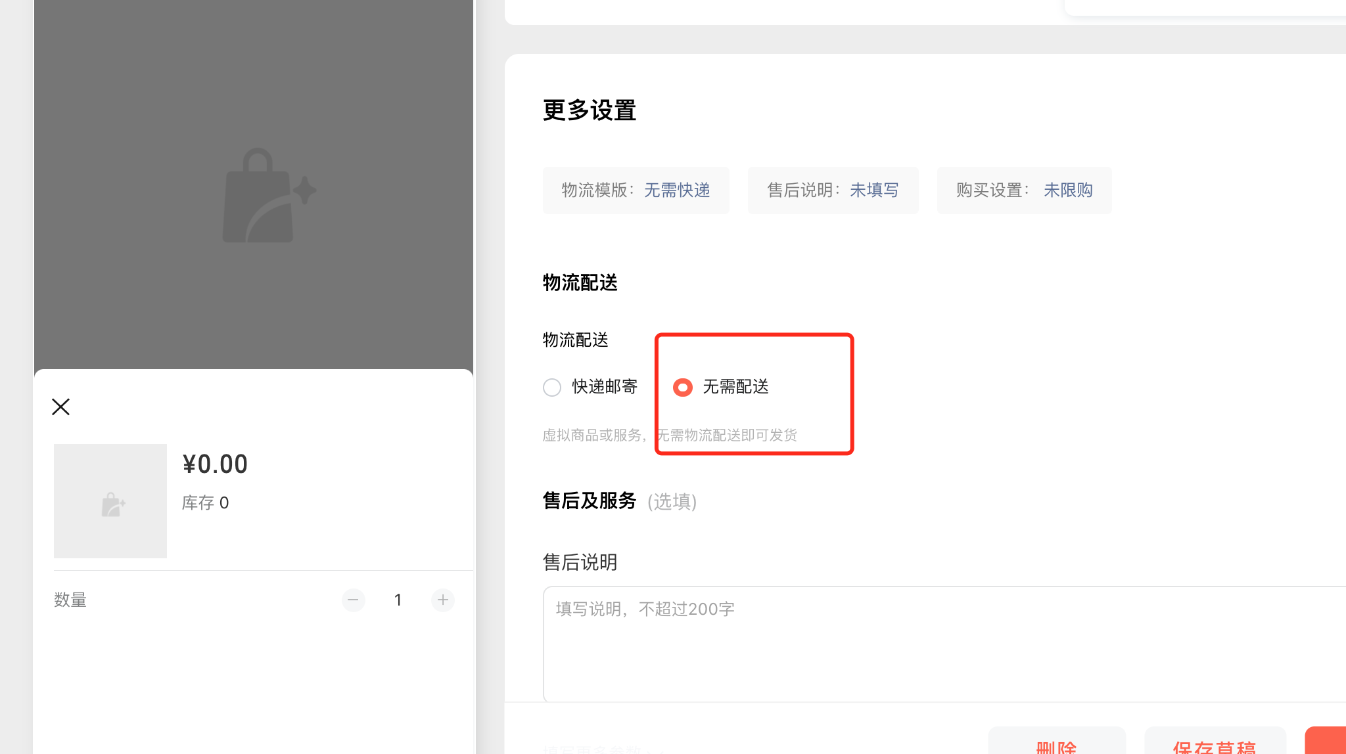
Task: Click the small product thumbnail placeholder
Action: 110,501
